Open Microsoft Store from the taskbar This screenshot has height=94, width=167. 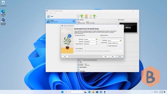pos(97,92)
